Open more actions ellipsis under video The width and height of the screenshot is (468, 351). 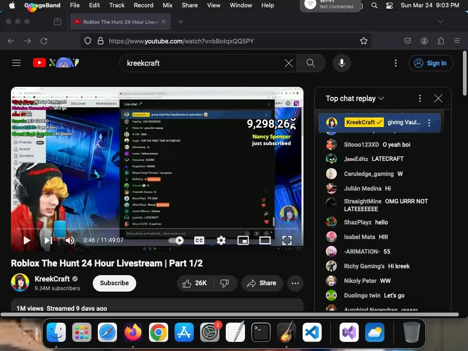pyautogui.click(x=295, y=283)
